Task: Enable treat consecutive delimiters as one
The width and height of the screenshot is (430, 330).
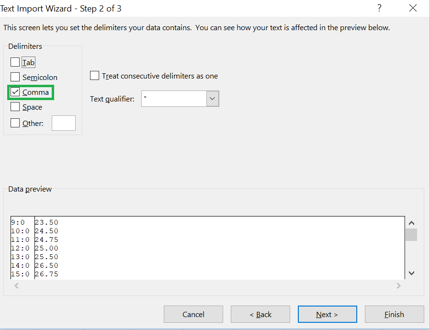Action: [94, 75]
